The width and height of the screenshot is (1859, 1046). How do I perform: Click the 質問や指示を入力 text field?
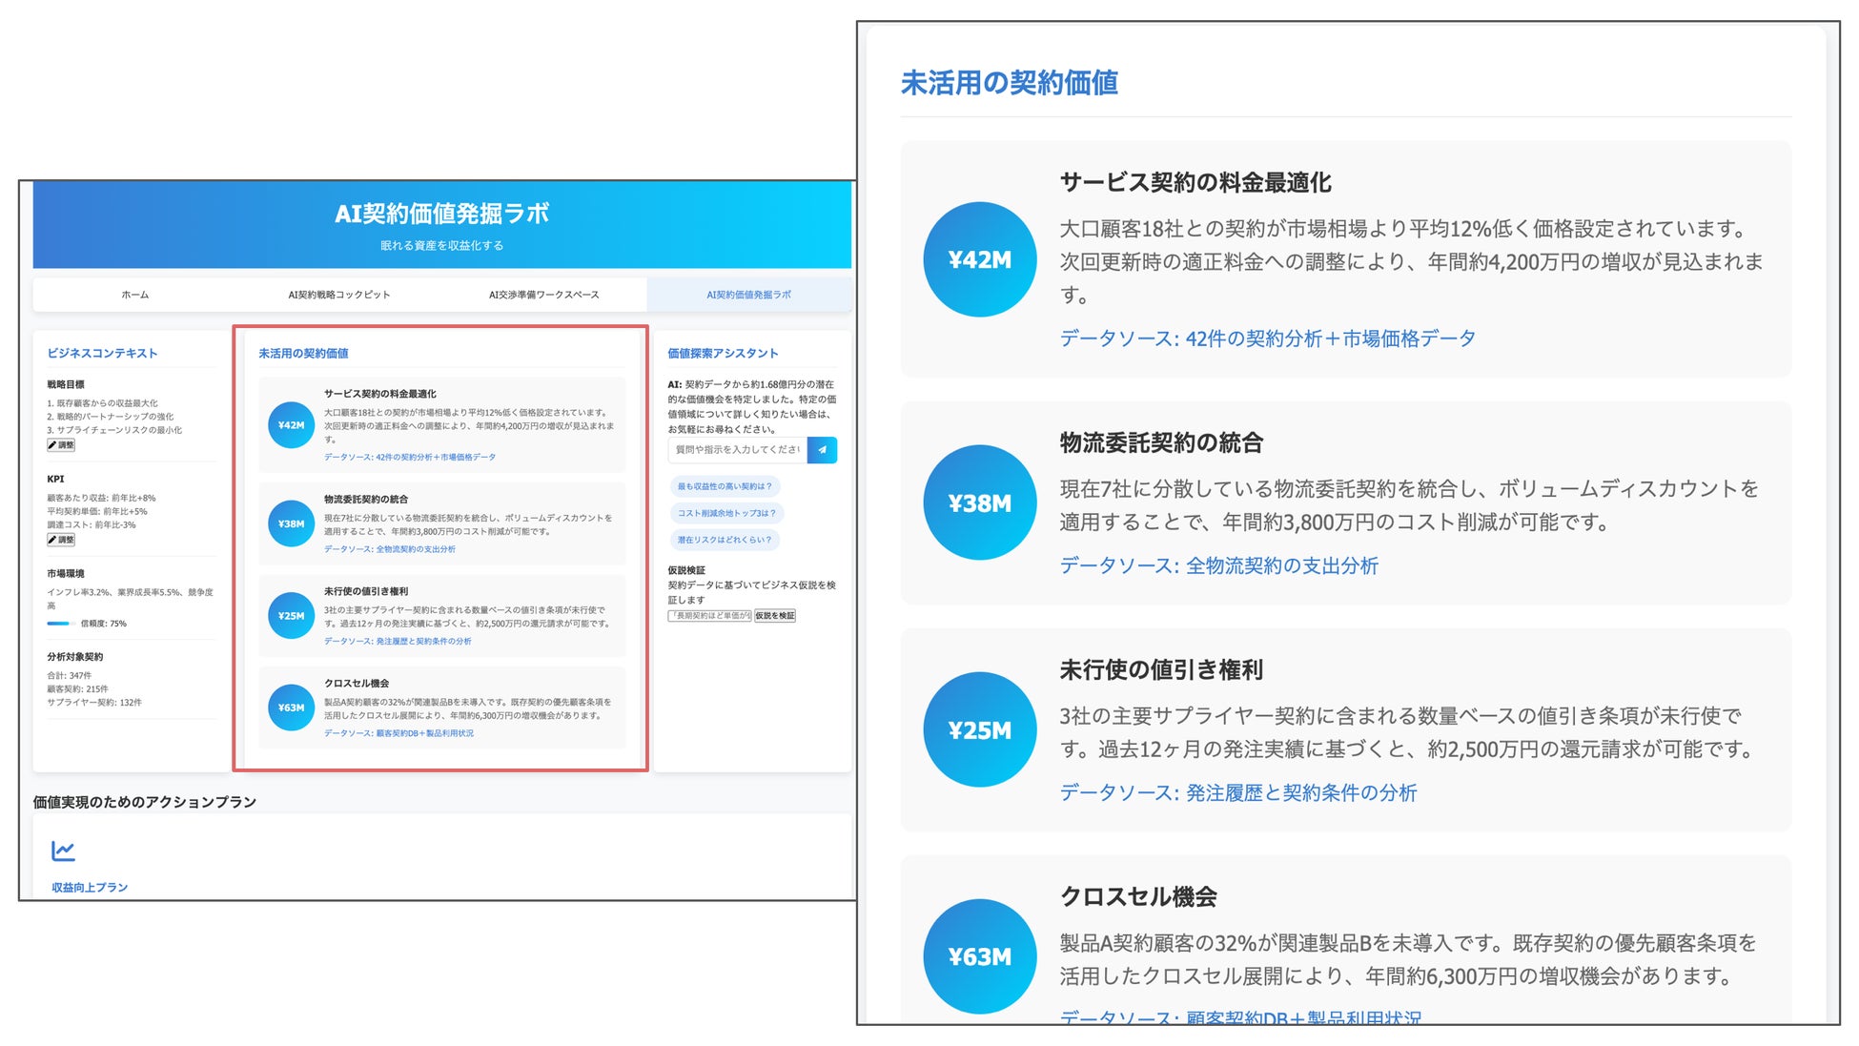pos(737,450)
